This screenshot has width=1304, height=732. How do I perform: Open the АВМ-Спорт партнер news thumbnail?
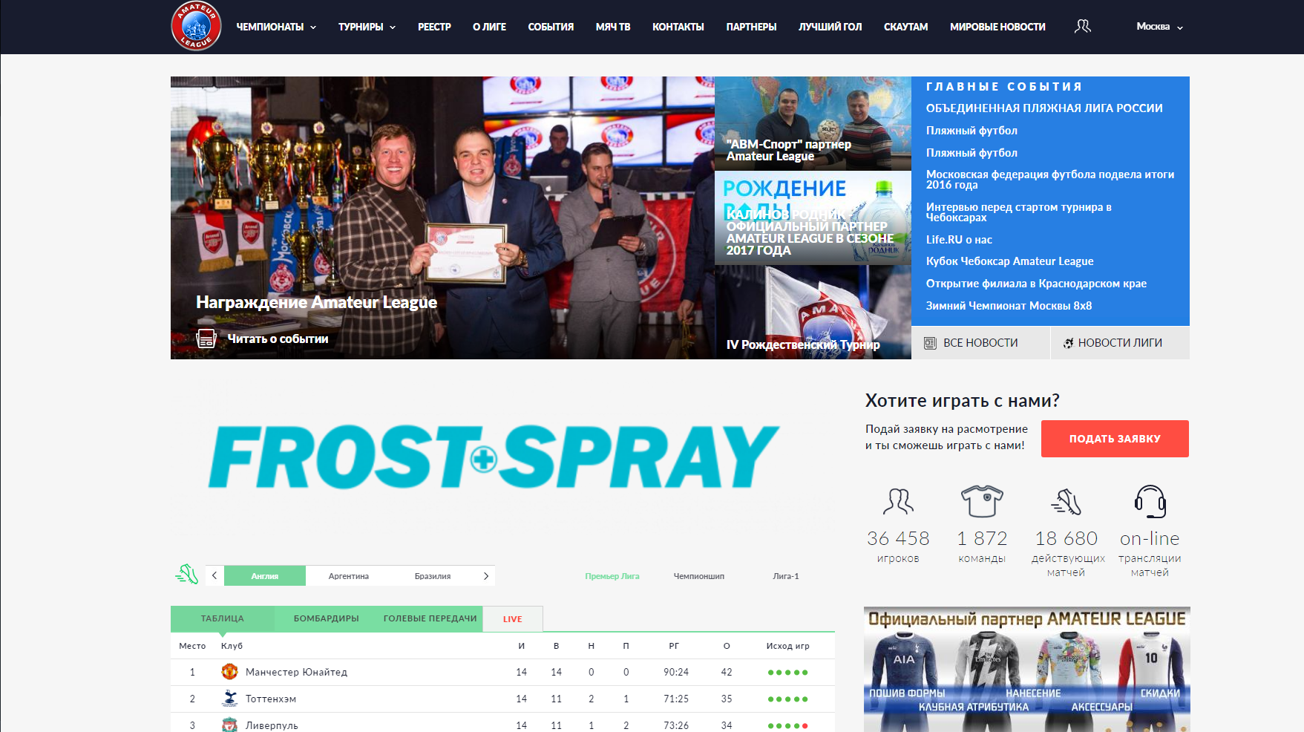813,123
